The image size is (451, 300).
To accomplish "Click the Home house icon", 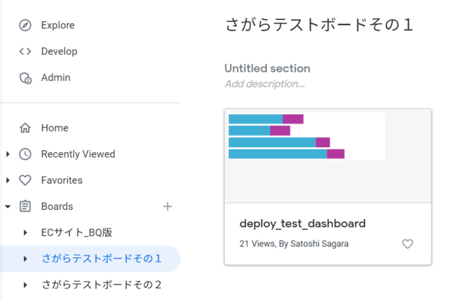I will 25,128.
